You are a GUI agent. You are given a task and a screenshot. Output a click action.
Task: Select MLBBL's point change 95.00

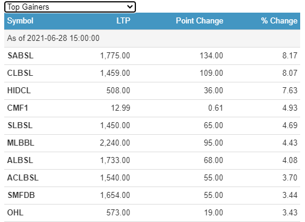214,143
